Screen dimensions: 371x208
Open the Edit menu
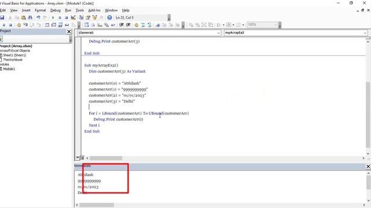(3, 10)
